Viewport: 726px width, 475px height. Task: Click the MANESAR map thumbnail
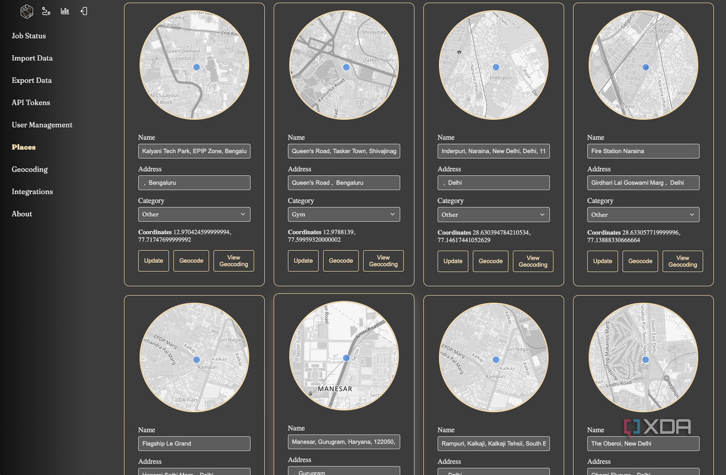[344, 356]
